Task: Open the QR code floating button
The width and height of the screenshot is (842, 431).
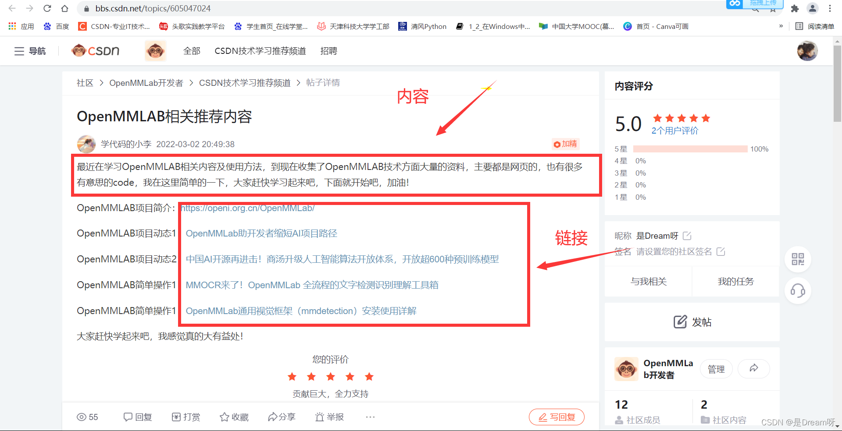Action: pos(798,259)
